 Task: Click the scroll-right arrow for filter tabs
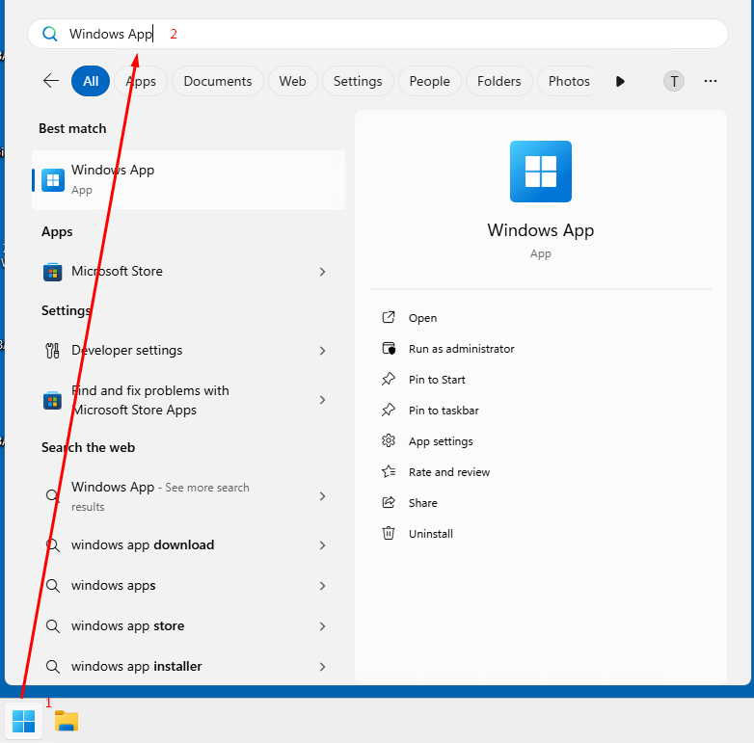620,81
